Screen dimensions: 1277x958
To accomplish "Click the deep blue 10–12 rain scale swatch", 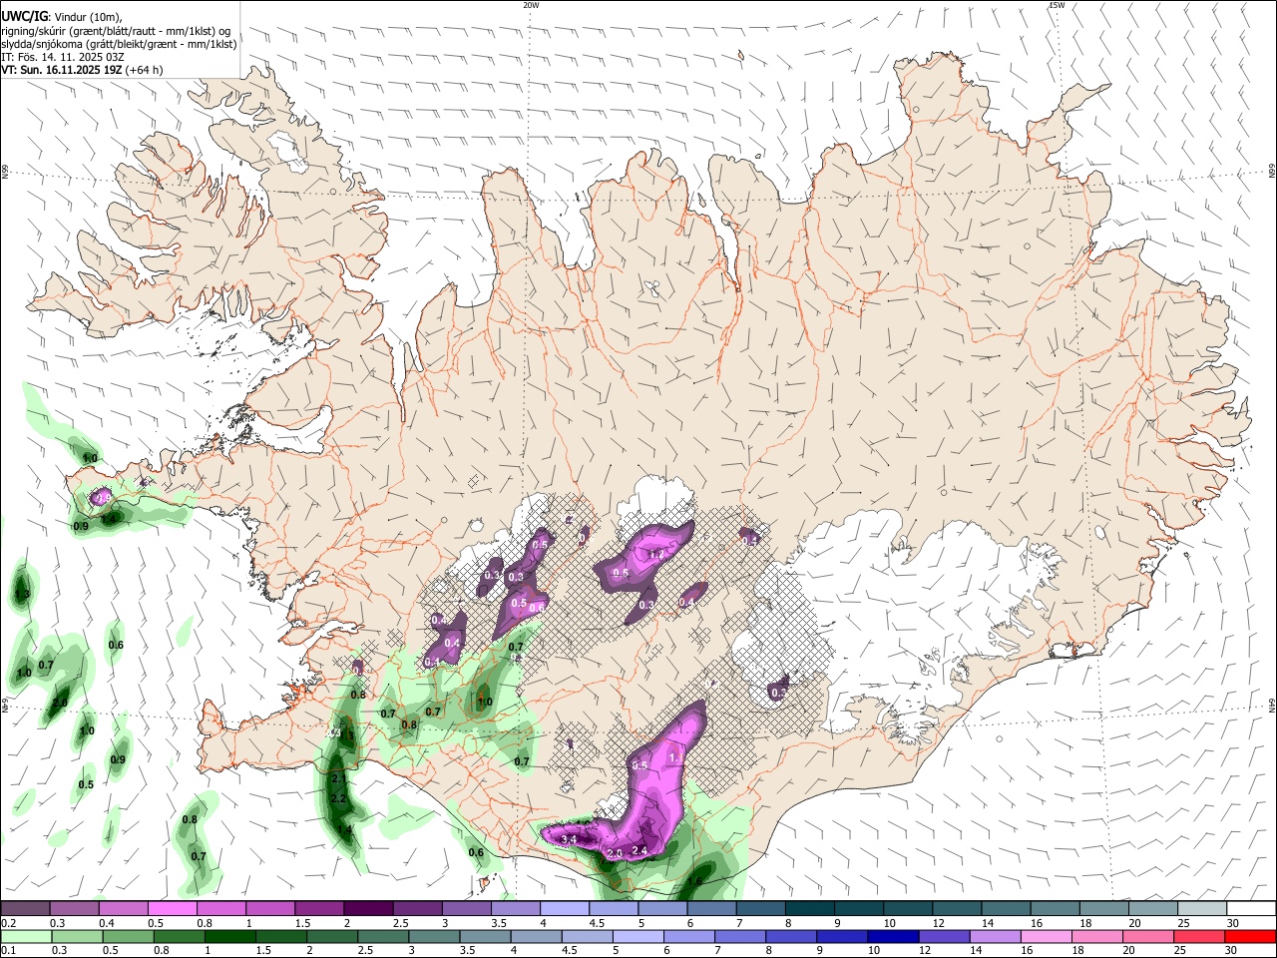I will tap(893, 936).
